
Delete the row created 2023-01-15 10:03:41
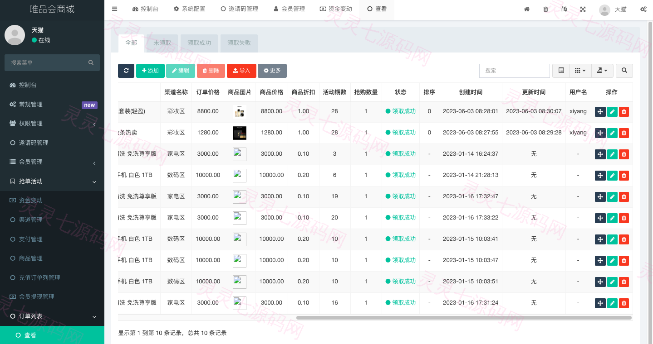tap(624, 239)
